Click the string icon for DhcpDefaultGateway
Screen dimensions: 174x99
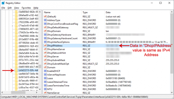[45, 27]
